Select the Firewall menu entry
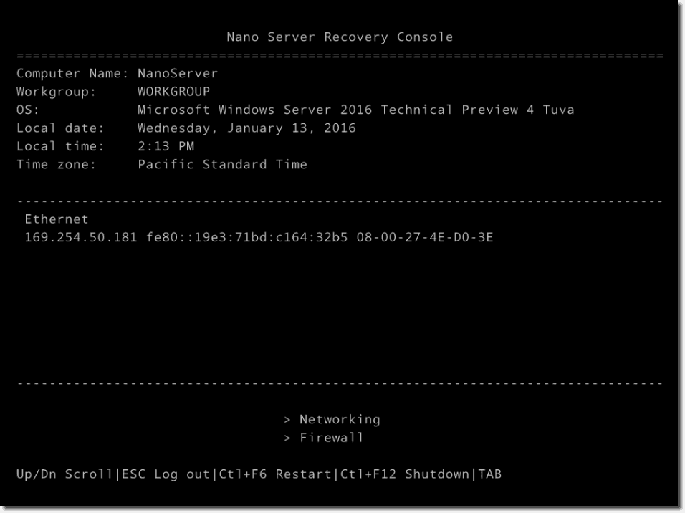Viewport: 685px width, 513px height. click(331, 437)
